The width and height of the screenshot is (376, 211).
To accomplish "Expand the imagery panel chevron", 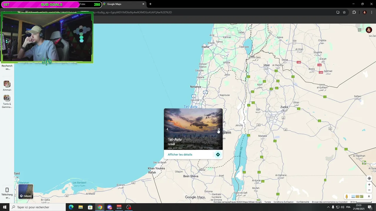I will tap(369, 196).
